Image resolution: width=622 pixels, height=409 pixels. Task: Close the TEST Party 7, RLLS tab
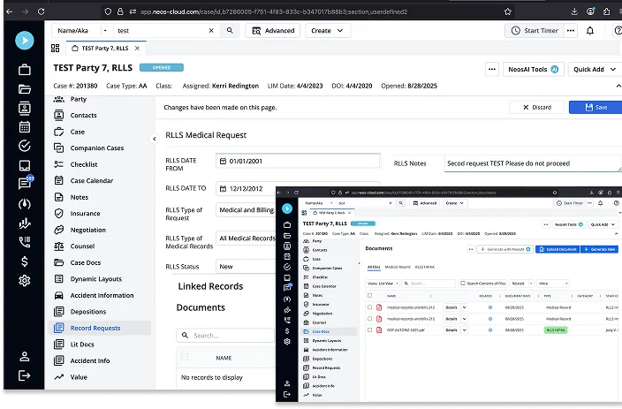137,49
